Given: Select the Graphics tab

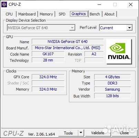Looking at the screenshot, I should (x=79, y=14).
